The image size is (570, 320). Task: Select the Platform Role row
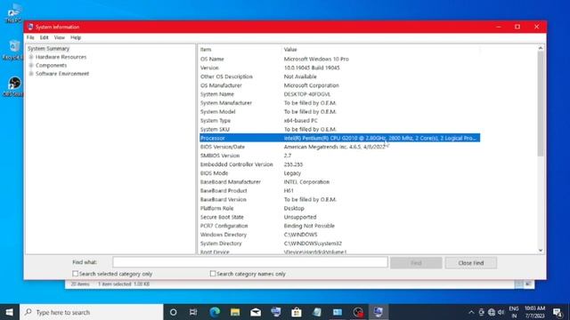339,208
